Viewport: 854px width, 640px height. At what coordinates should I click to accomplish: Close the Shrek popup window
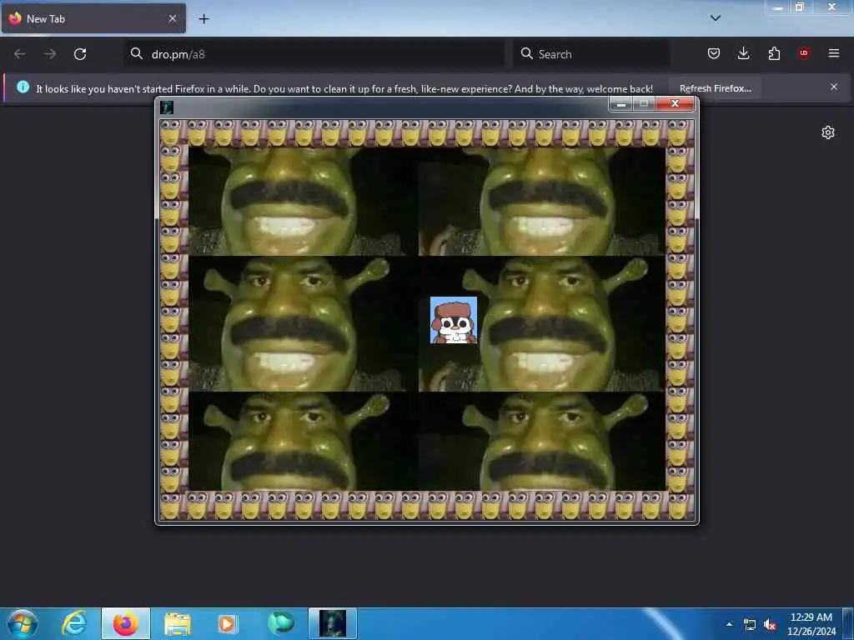[x=675, y=103]
